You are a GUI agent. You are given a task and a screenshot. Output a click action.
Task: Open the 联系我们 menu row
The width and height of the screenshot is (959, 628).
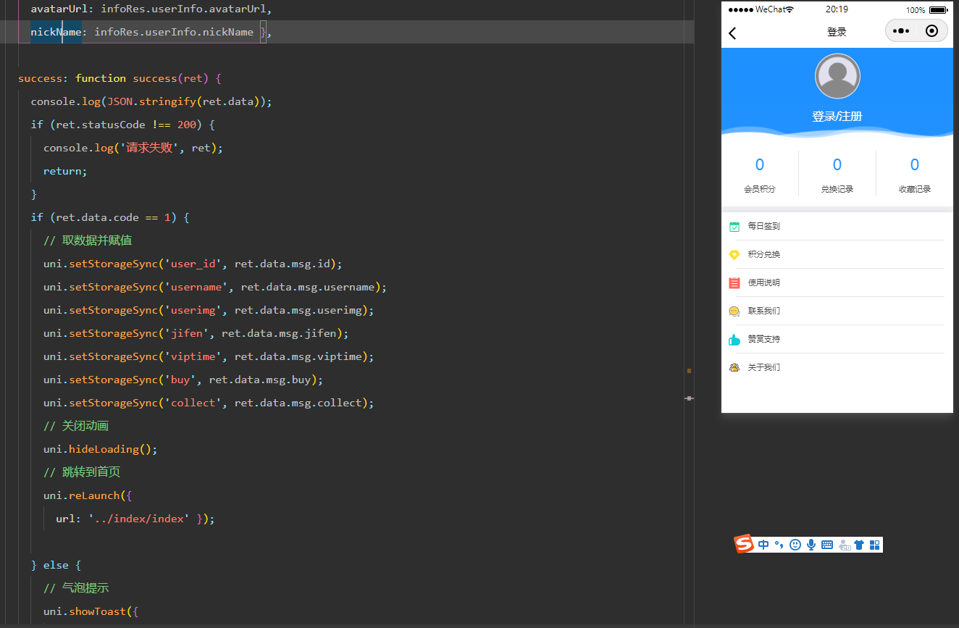tap(837, 311)
